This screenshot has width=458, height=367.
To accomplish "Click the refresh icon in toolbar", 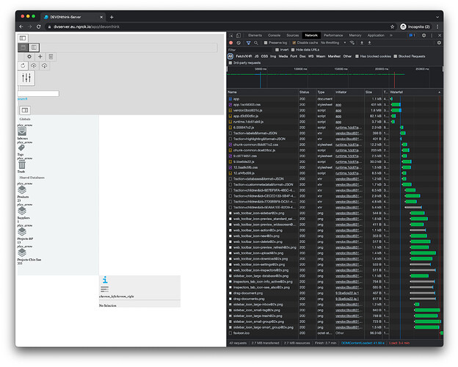I will [23, 66].
